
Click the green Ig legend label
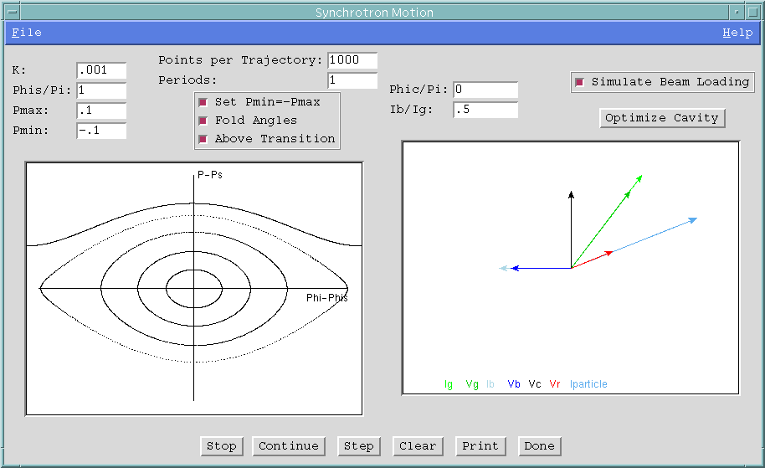coord(449,384)
